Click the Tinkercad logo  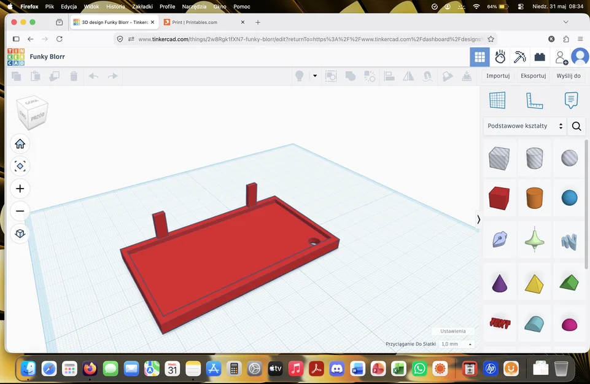[16, 57]
